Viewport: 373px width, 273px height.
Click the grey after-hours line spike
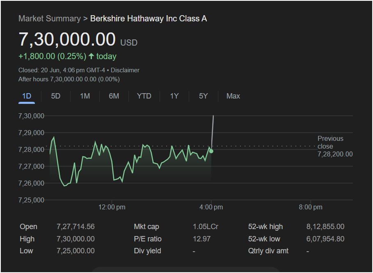(212, 131)
